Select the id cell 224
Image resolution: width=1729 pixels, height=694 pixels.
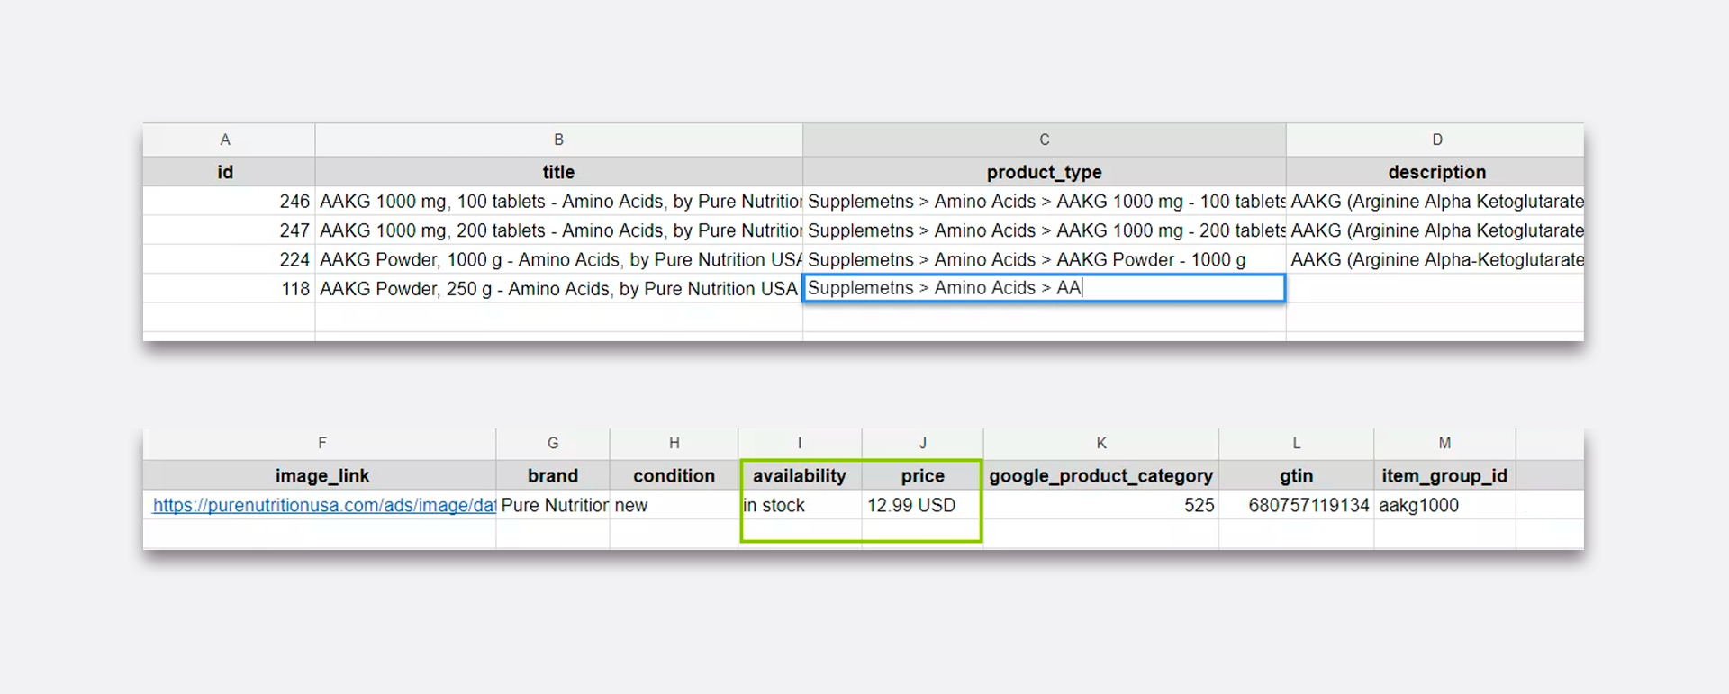click(229, 260)
